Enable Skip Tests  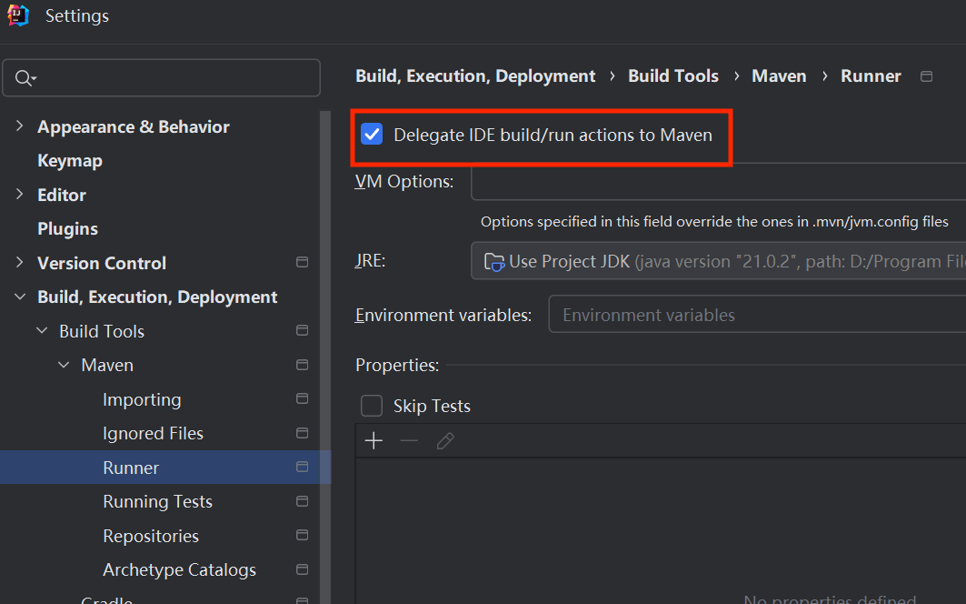[x=371, y=406]
